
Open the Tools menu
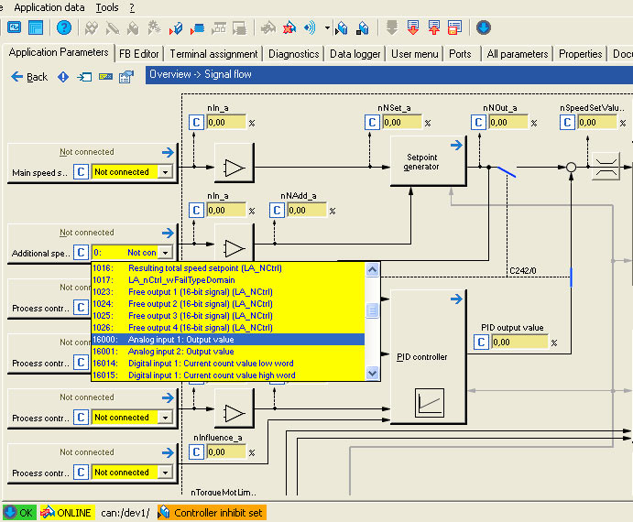(107, 7)
